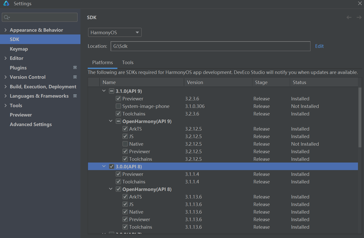Screen dimensions: 364x238
Task: Open Advanced Settings page
Action: pos(31,124)
